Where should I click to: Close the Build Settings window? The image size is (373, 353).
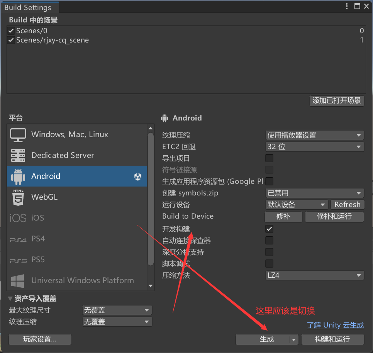366,6
